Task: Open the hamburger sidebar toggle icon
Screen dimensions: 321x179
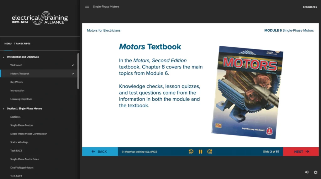Action: point(87,7)
